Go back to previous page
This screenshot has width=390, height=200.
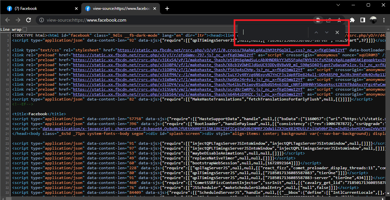tap(8, 20)
